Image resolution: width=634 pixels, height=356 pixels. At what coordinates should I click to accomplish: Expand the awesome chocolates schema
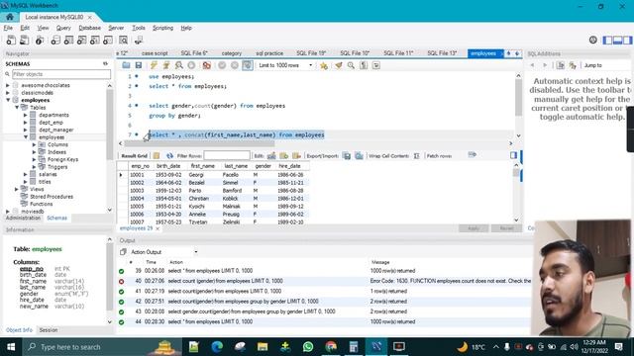tap(8, 86)
